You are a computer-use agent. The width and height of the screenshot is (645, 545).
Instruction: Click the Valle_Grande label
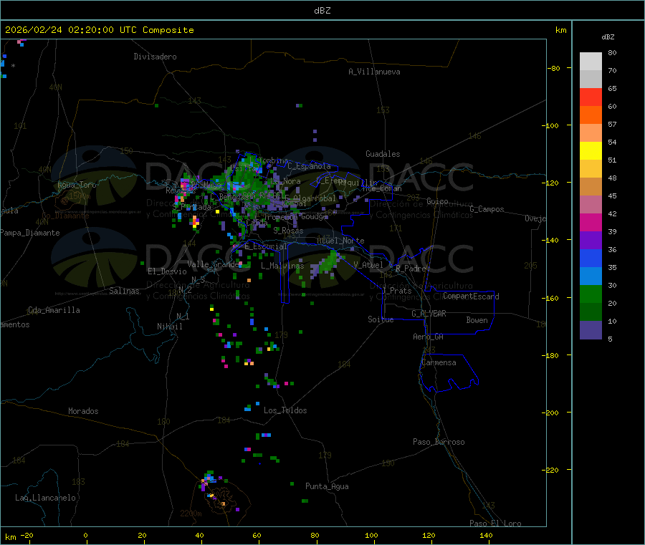tap(213, 264)
